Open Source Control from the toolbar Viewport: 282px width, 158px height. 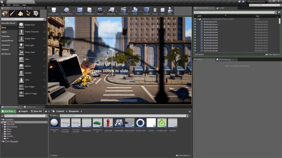tap(67, 10)
